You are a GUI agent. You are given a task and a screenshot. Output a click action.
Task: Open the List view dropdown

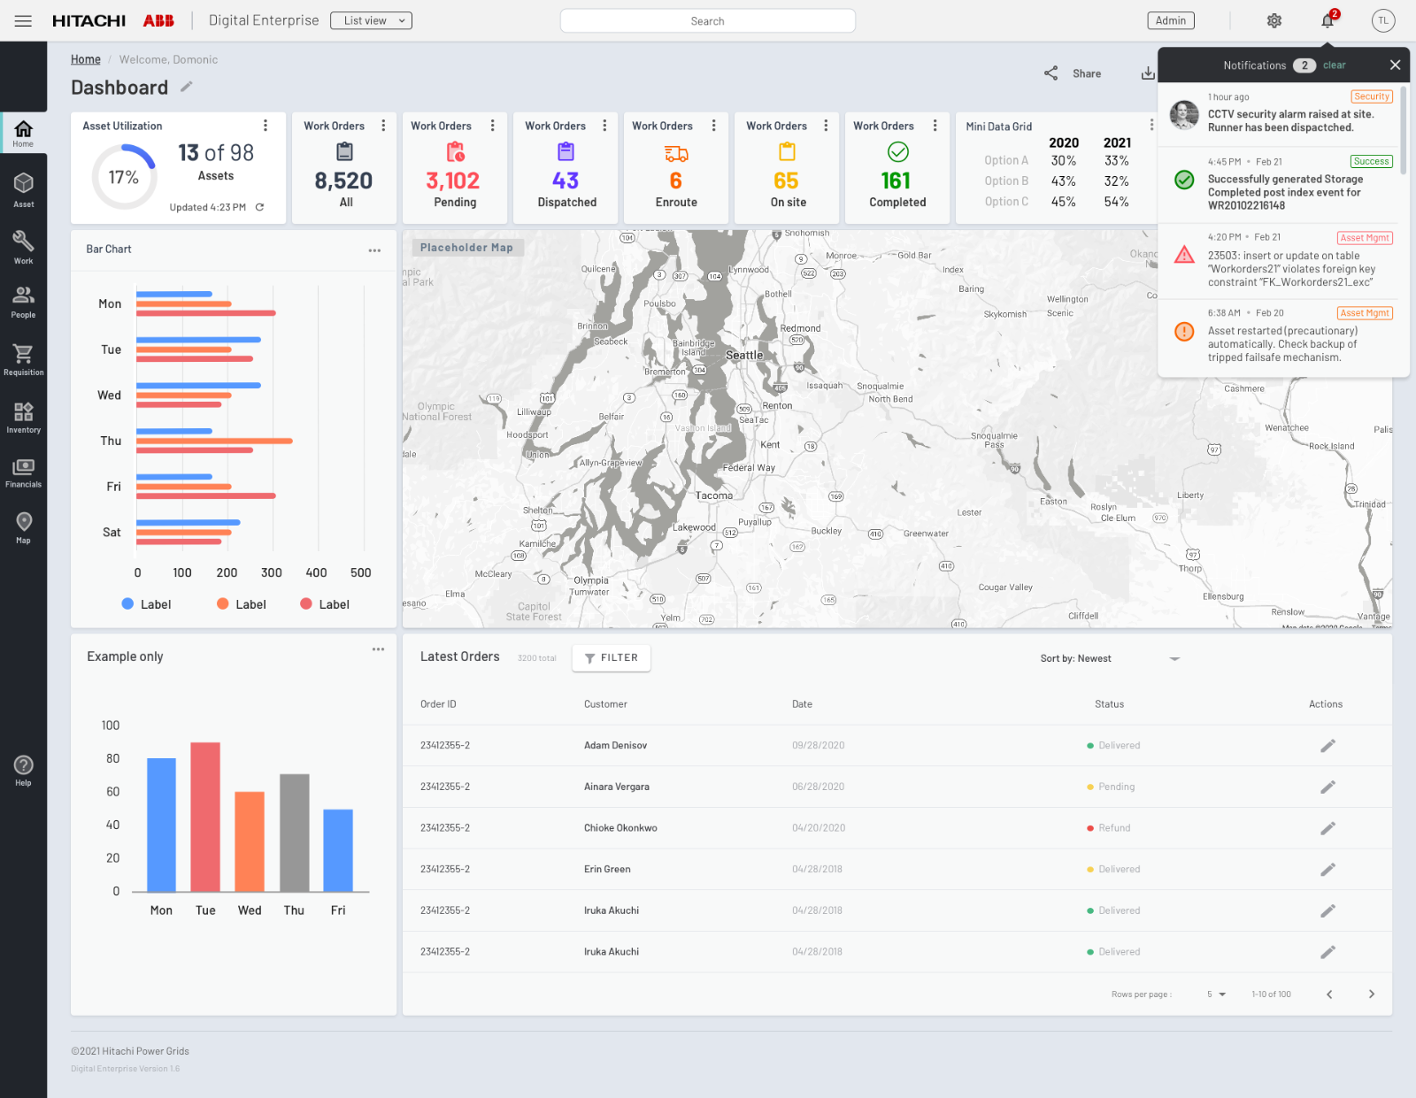click(371, 21)
